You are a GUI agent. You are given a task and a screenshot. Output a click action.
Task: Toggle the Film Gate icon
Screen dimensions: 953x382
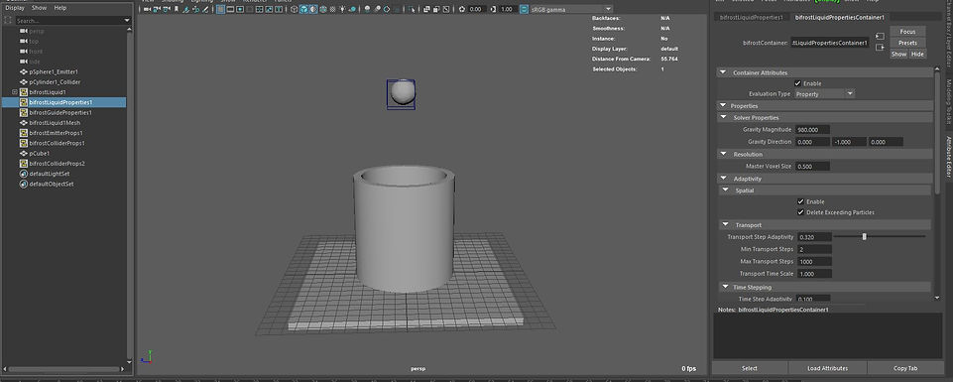(x=230, y=9)
